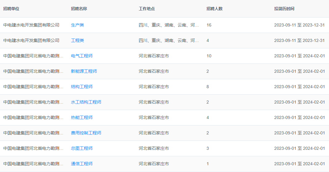This screenshot has height=172, width=329.
Task: Open the 通信工程师 recruitment link
Action: pyautogui.click(x=82, y=164)
